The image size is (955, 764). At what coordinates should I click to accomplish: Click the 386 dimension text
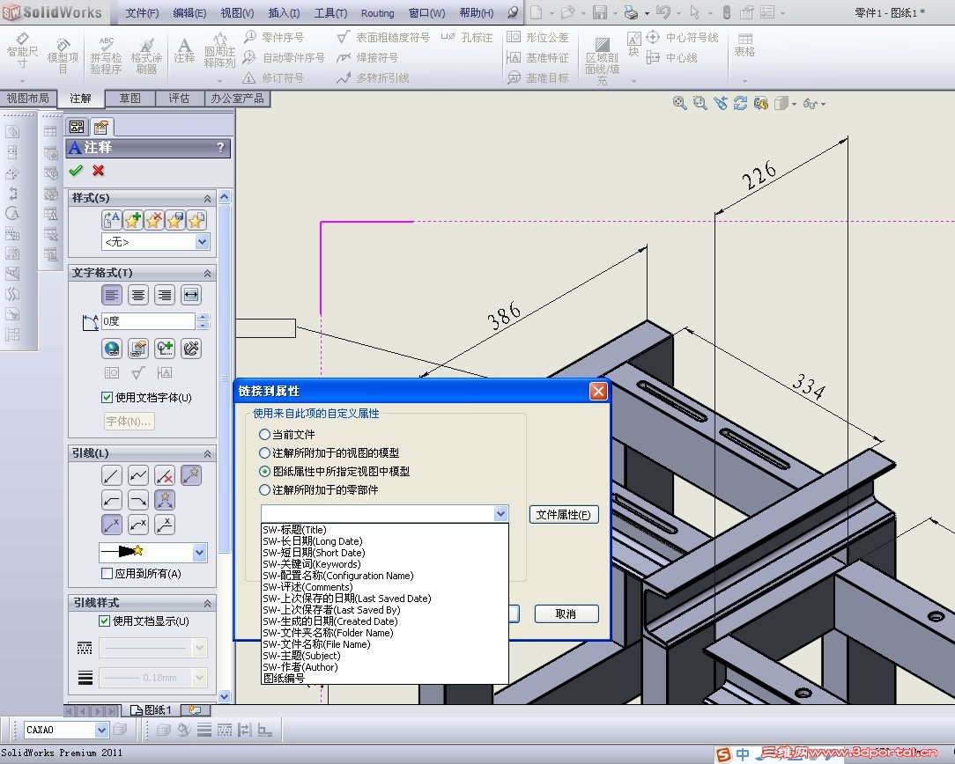504,316
